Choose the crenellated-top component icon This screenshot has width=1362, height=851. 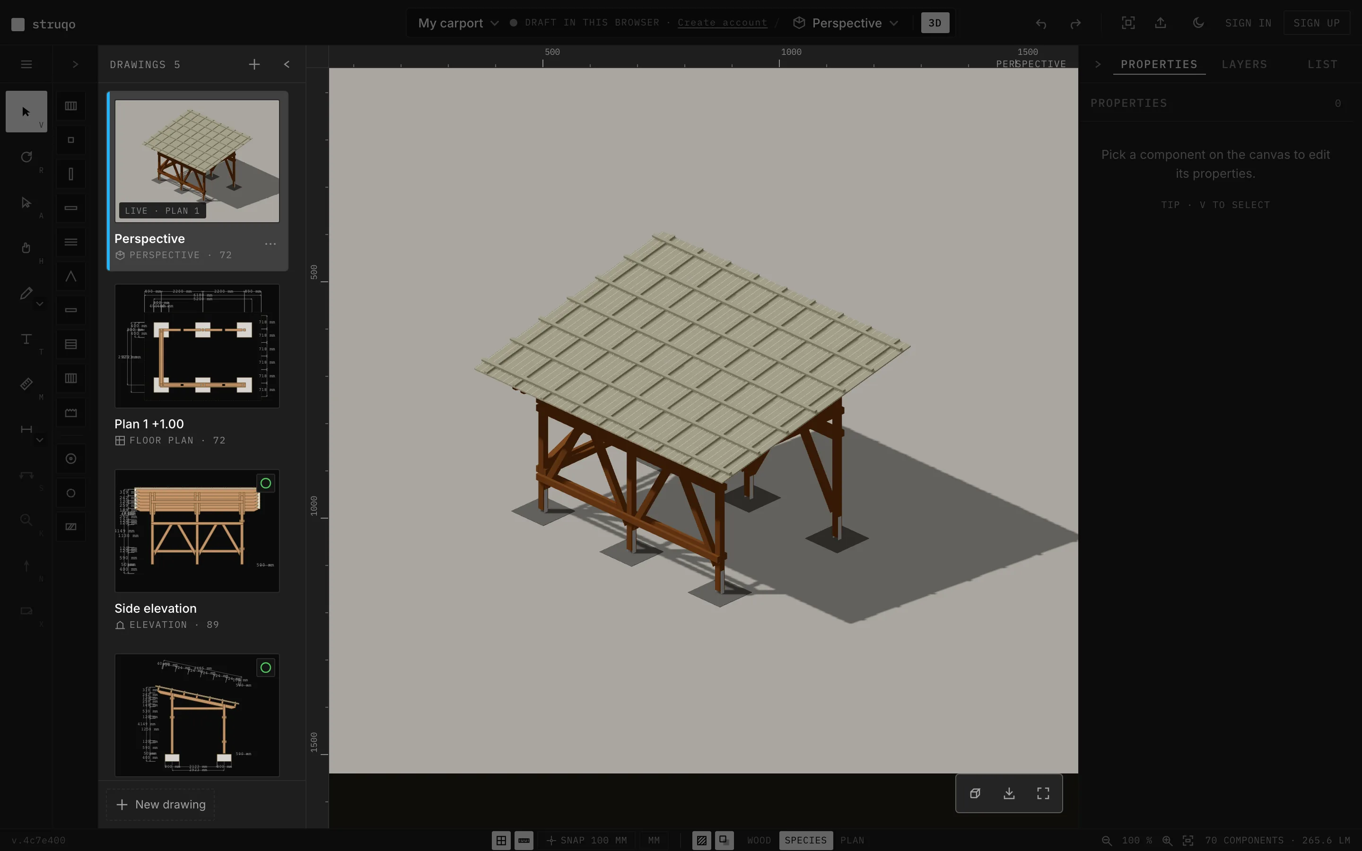click(71, 413)
